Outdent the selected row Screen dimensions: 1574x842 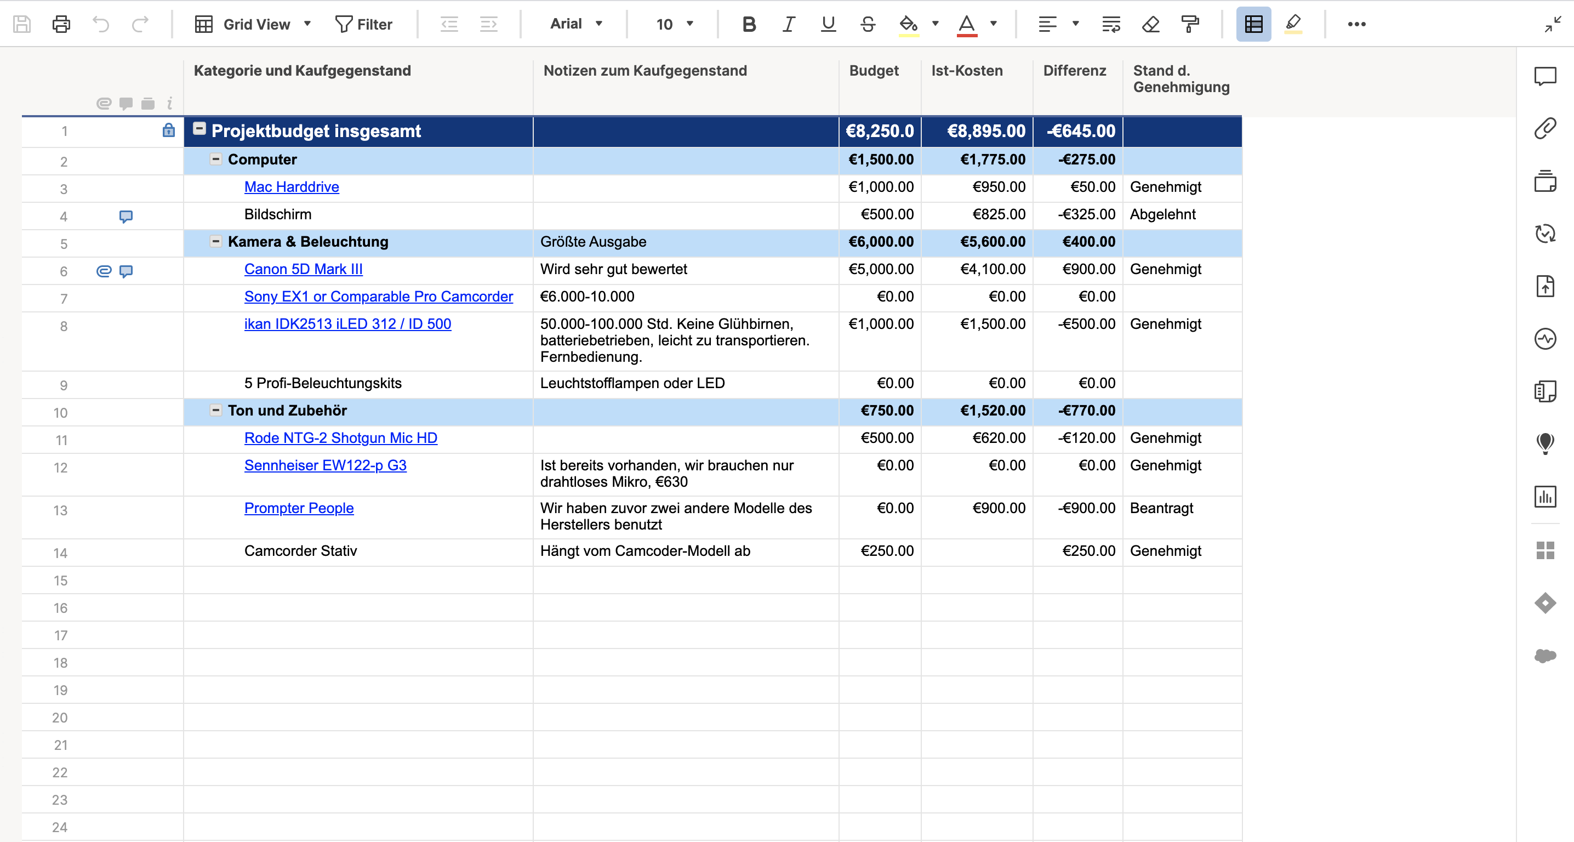point(449,25)
